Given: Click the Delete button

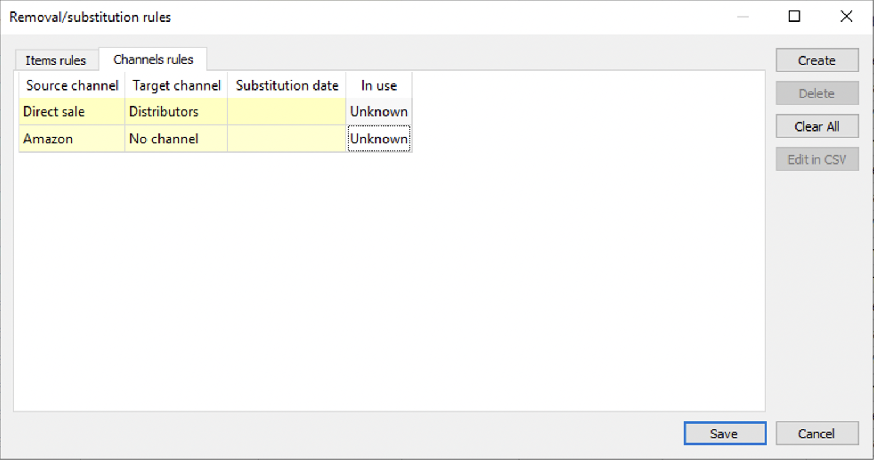Looking at the screenshot, I should [x=816, y=93].
